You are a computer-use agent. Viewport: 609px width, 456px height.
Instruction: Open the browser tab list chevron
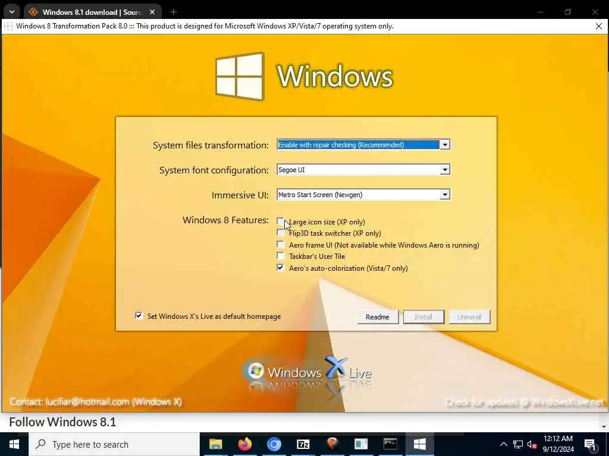point(12,12)
